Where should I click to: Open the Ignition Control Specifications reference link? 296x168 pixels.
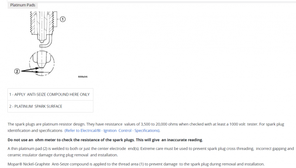tap(112, 131)
